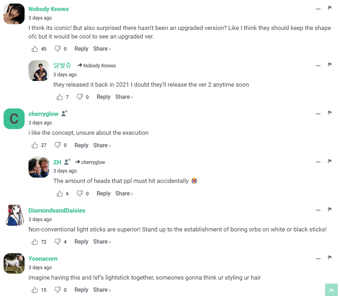Screen dimensions: 340x296
Task: Open the Yoonacorn profile link
Action: [43, 259]
